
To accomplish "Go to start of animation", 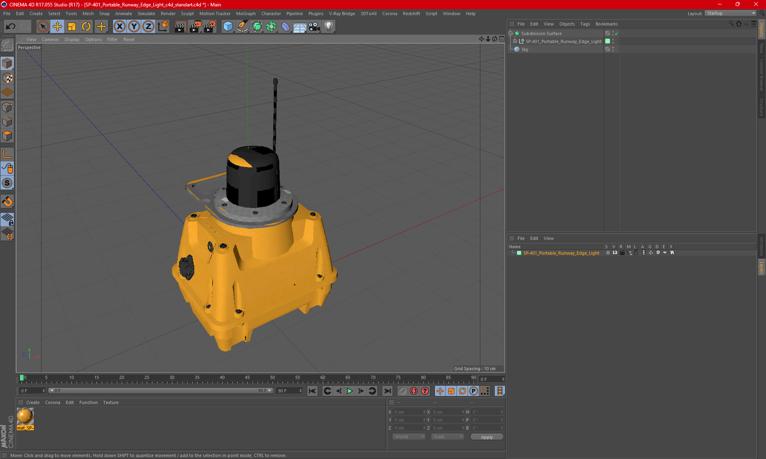I will click(312, 391).
